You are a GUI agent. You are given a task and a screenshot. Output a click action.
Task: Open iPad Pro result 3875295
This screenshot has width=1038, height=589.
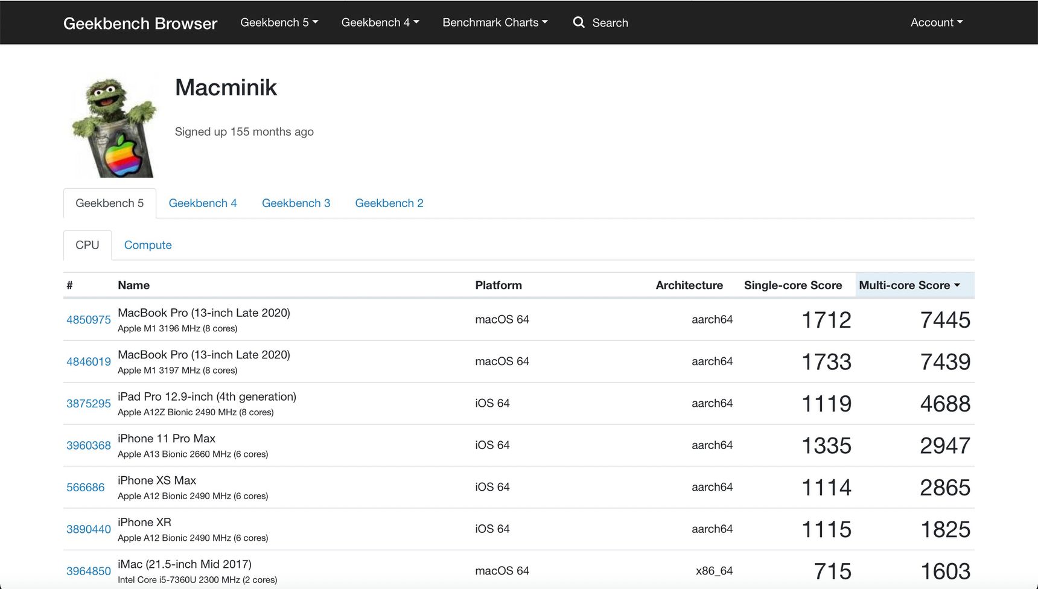click(89, 404)
